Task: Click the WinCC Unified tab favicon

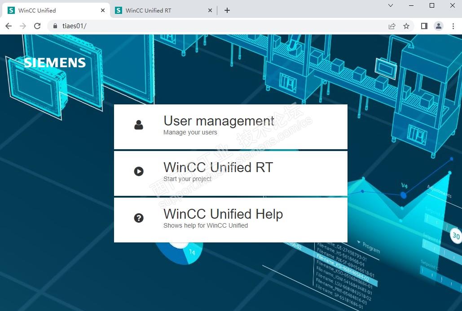Action: 11,10
